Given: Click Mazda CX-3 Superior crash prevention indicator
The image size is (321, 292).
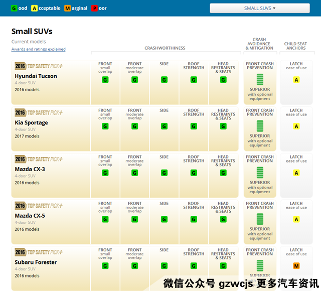Looking at the screenshot, I should point(260,173).
